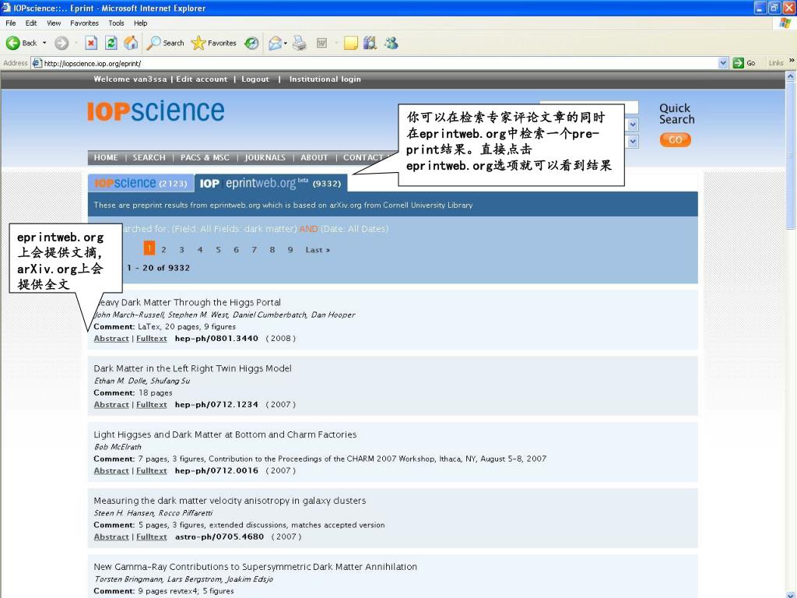This screenshot has height=598, width=797.
Task: Open ABOUT in the navigation bar
Action: pos(314,157)
